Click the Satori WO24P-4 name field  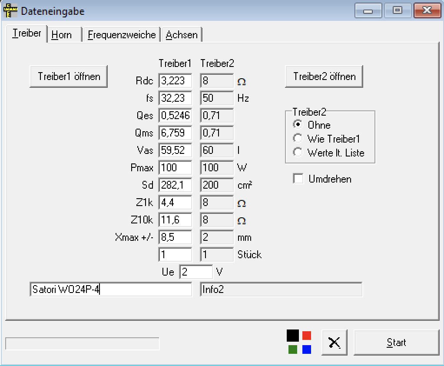click(x=111, y=289)
